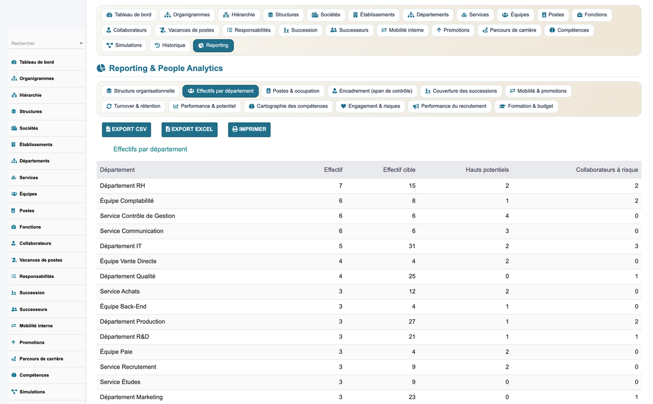
Task: Click the Collaborateurs sidebar person icon
Action: click(14, 244)
